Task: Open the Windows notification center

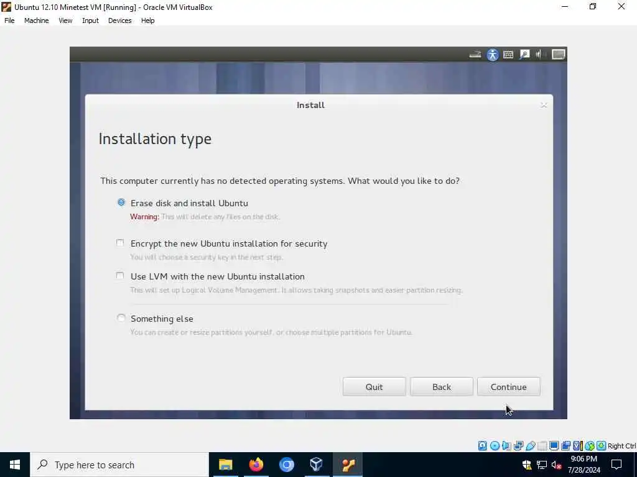Action: tap(616, 465)
